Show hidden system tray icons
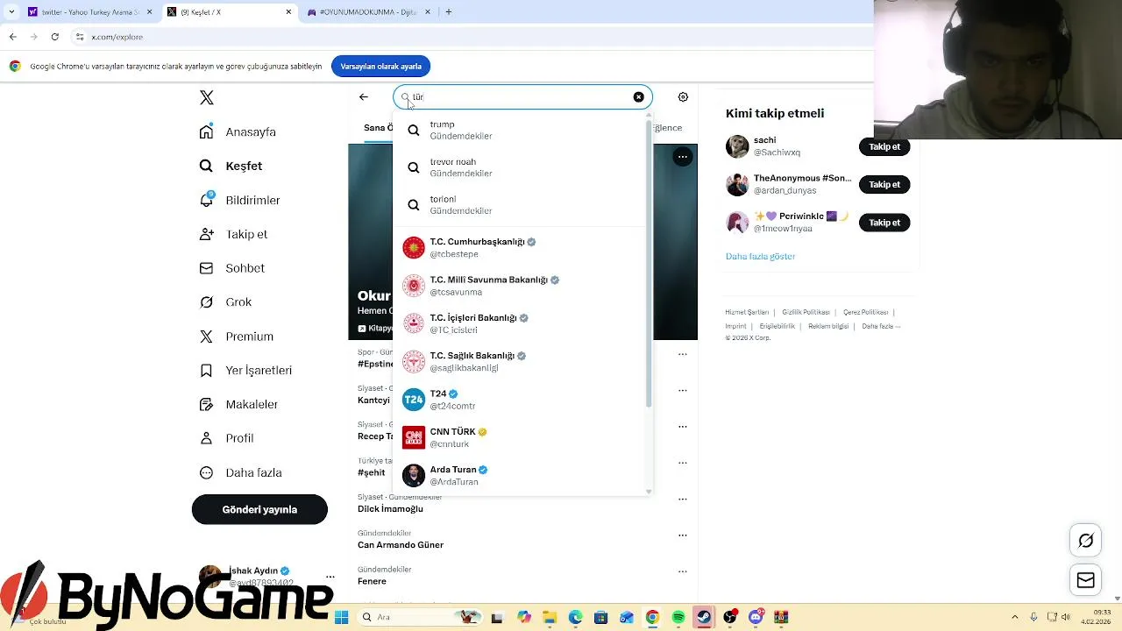This screenshot has width=1122, height=631. 1015,617
